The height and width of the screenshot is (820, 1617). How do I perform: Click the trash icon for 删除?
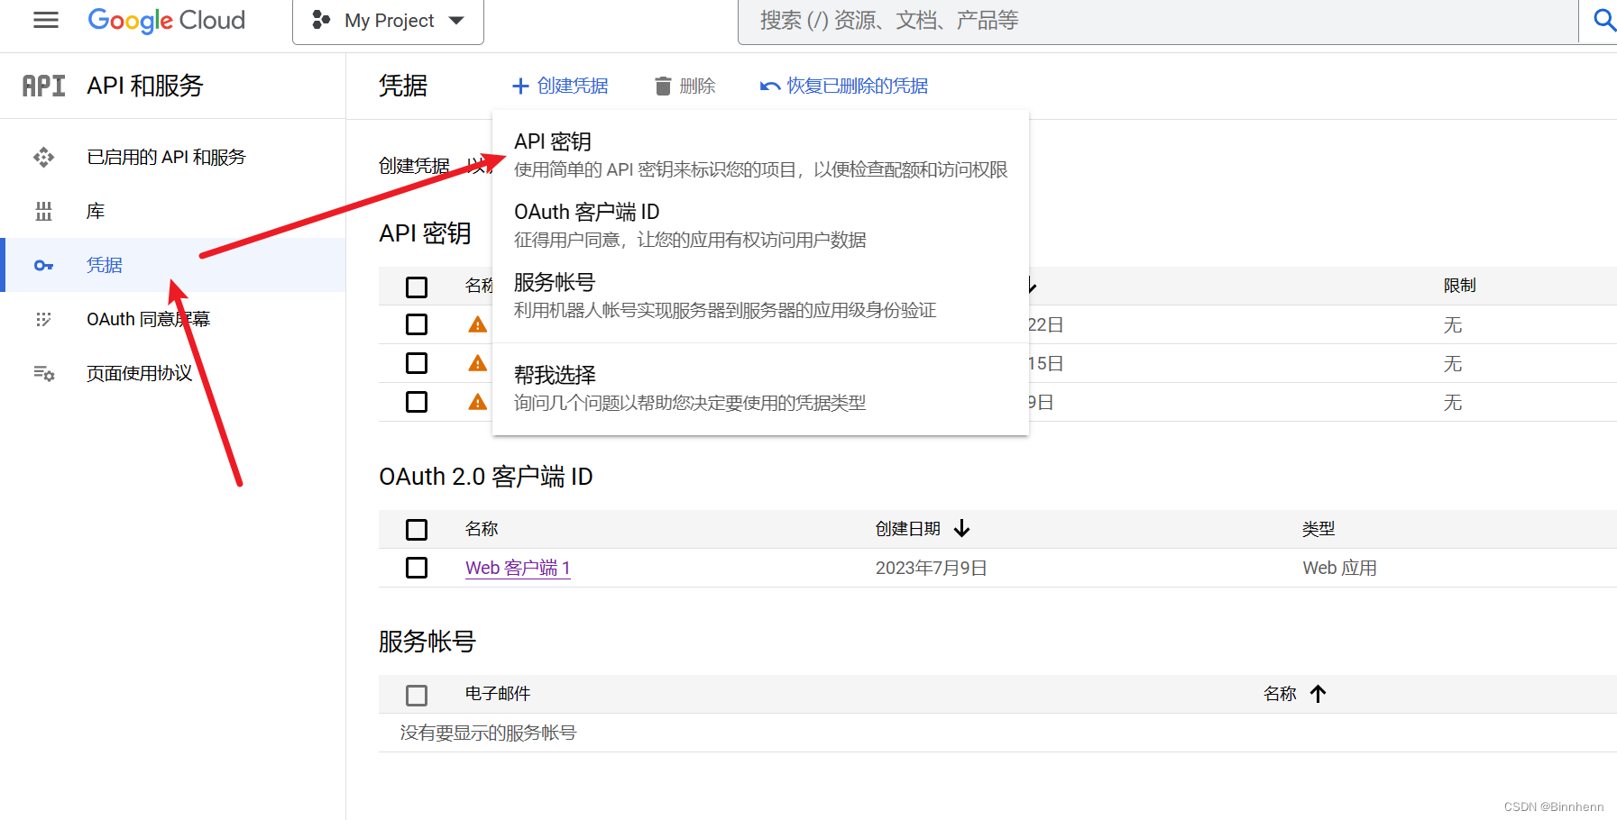663,86
